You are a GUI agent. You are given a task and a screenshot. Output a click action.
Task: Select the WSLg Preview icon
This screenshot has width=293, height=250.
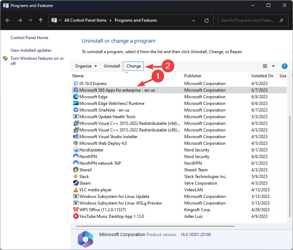76,203
